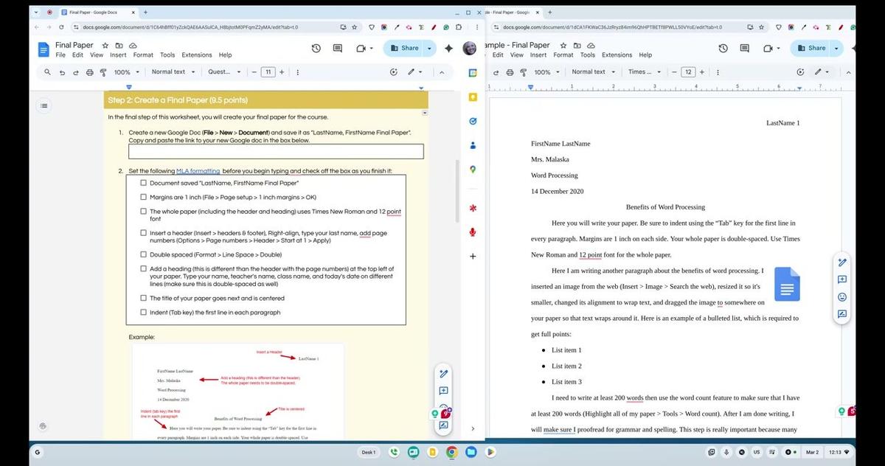This screenshot has width=885, height=466.
Task: Open the Google Tasks side panel
Action: pos(473,121)
